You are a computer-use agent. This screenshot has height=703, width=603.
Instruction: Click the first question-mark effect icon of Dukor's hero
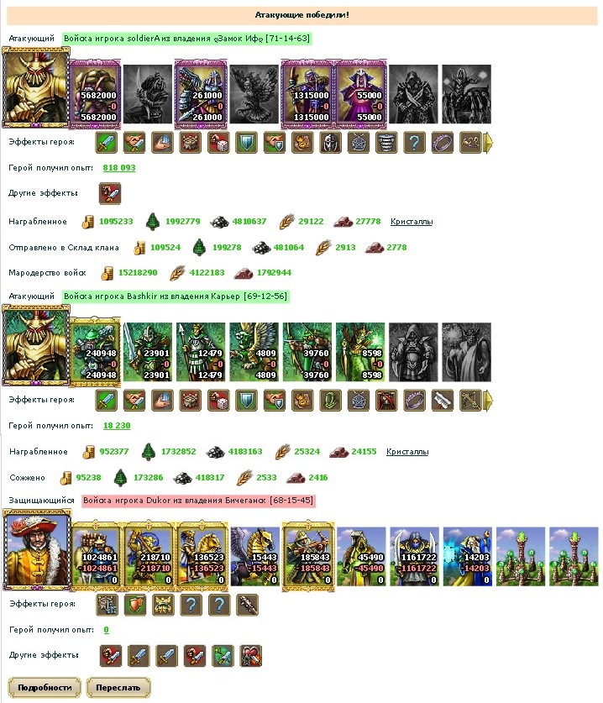pyautogui.click(x=191, y=605)
